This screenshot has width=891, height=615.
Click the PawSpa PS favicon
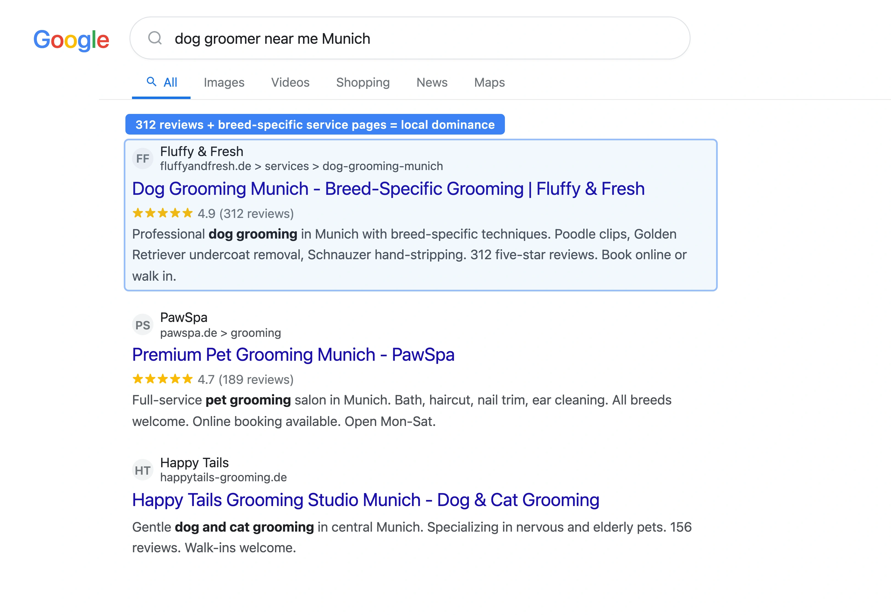[x=142, y=324]
